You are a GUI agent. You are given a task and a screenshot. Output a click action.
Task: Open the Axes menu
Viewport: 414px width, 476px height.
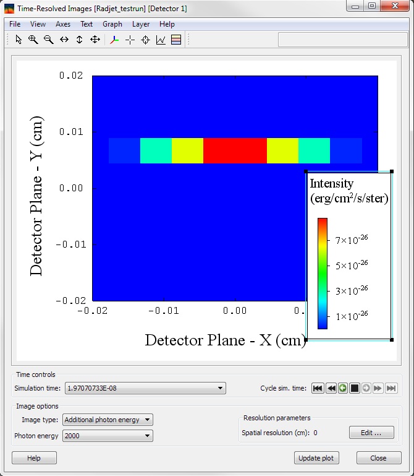point(63,24)
